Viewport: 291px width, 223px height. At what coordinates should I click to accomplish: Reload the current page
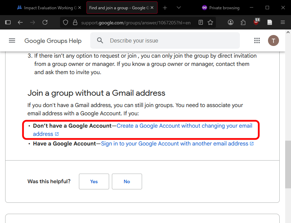45,22
